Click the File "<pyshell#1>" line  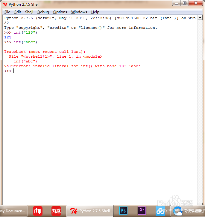coord(56,57)
